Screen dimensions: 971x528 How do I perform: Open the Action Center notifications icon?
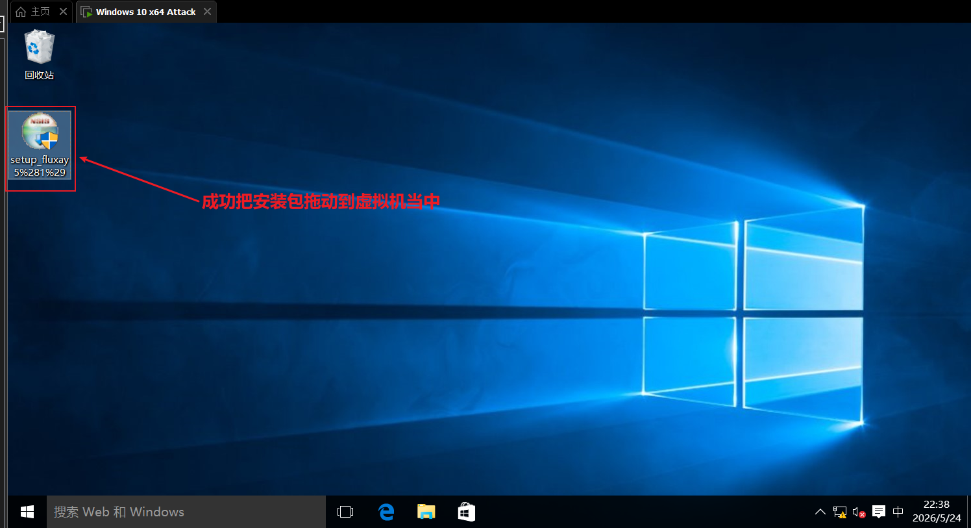pyautogui.click(x=879, y=512)
